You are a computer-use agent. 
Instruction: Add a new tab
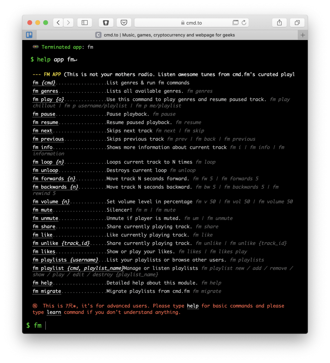pyautogui.click(x=303, y=35)
